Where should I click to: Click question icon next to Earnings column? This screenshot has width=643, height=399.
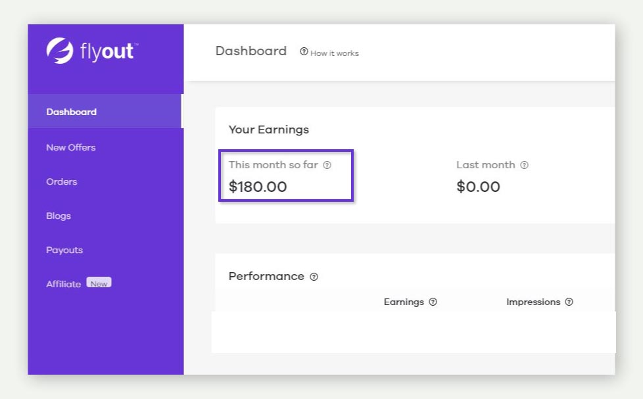(x=433, y=302)
